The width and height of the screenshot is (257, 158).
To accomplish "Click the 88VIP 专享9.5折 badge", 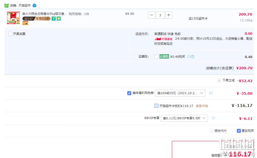I will 36,19.
